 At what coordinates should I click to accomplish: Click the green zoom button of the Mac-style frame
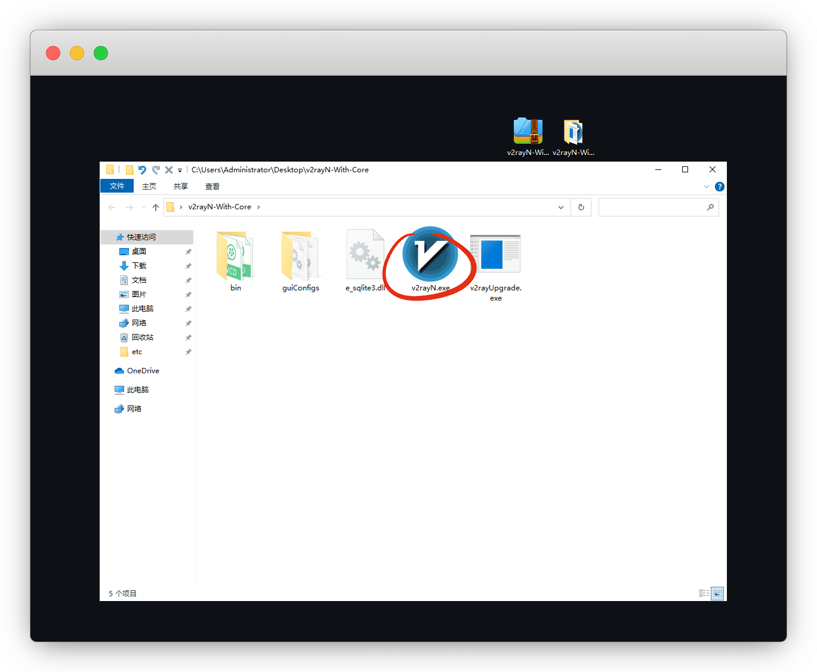(x=101, y=53)
